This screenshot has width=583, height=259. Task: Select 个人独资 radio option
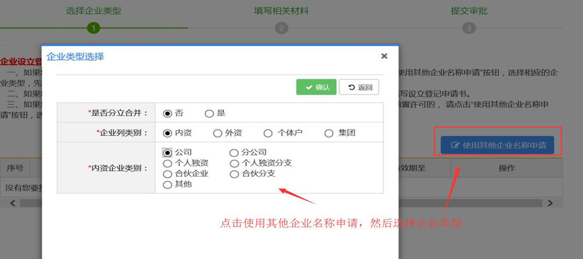tap(168, 163)
